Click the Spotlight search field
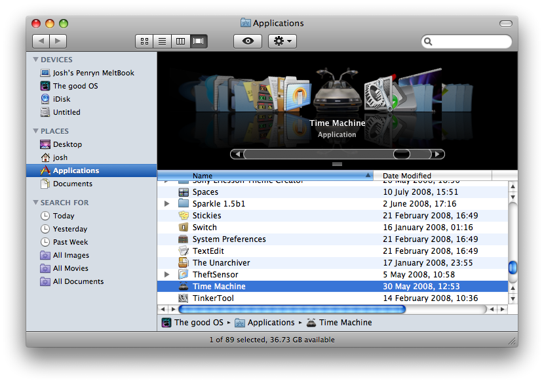The width and height of the screenshot is (544, 383). [466, 41]
